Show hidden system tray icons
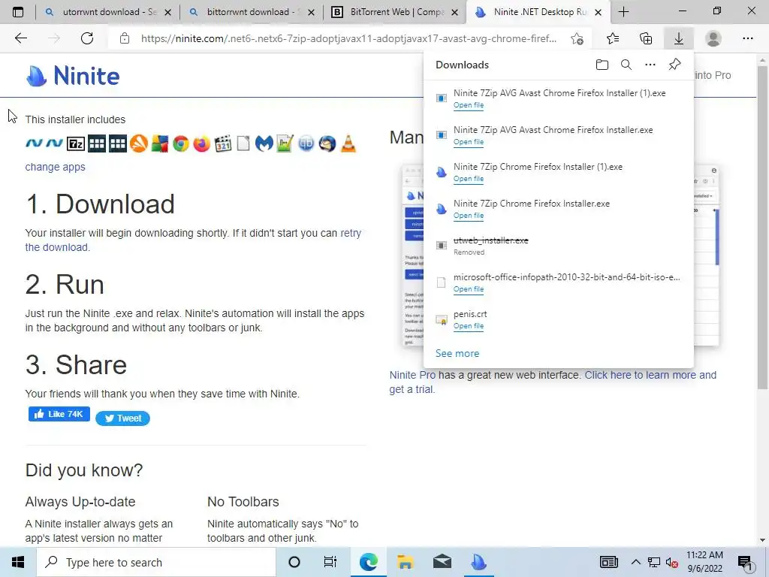Viewport: 769px width, 577px height. pos(635,562)
